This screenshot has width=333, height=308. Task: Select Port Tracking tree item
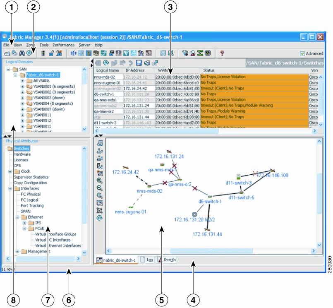click(32, 206)
